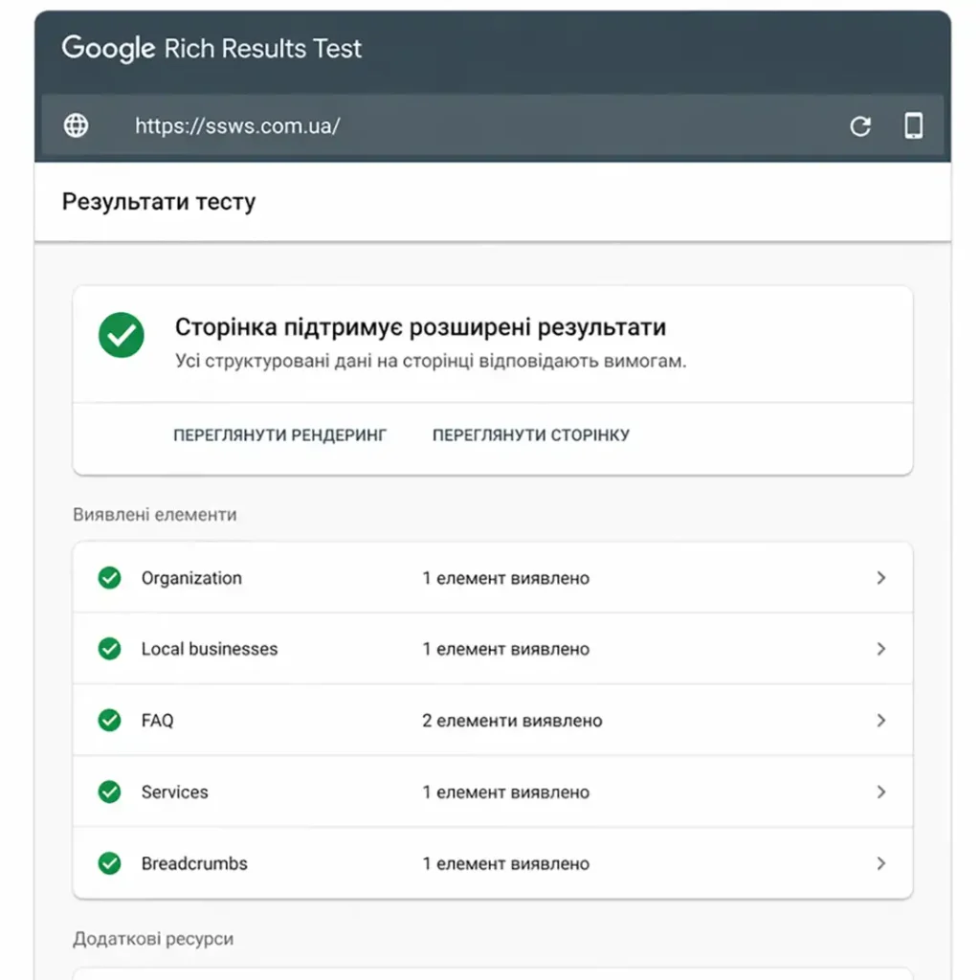Select the Breadcrumbs label
This screenshot has height=980, width=980.
pyautogui.click(x=194, y=863)
